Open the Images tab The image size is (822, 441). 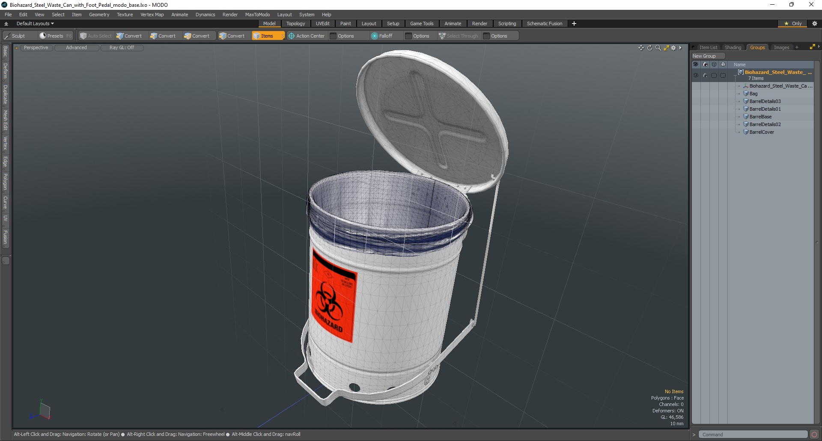[781, 47]
